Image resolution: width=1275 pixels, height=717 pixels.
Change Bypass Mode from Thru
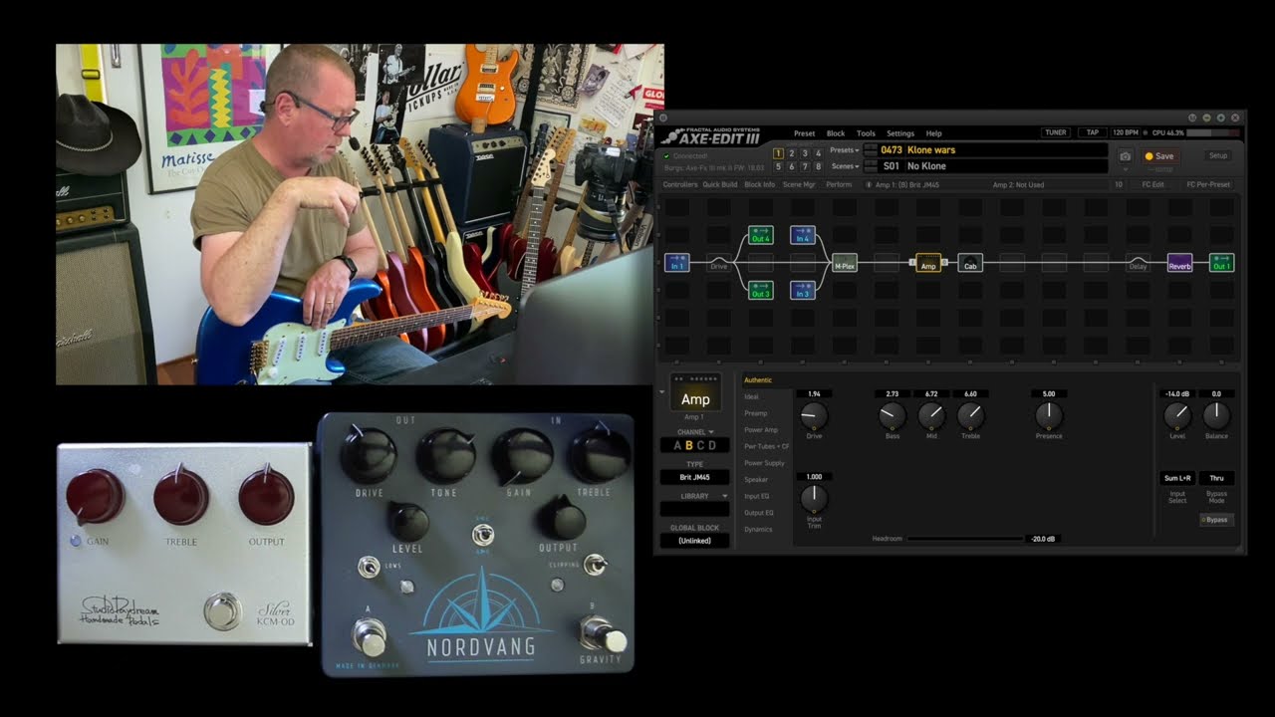tap(1216, 478)
